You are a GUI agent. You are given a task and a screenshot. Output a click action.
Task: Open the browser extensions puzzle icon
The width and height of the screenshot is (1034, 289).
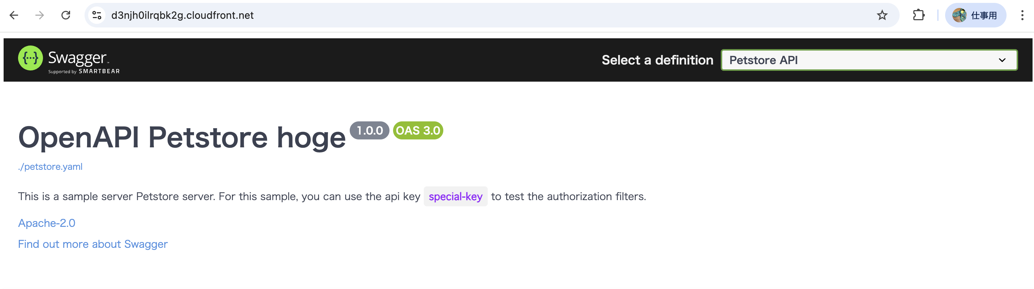pos(918,15)
